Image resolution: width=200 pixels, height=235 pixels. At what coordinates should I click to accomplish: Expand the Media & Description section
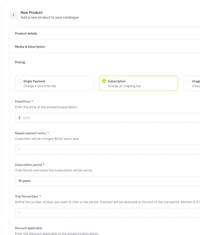pyautogui.click(x=104, y=46)
